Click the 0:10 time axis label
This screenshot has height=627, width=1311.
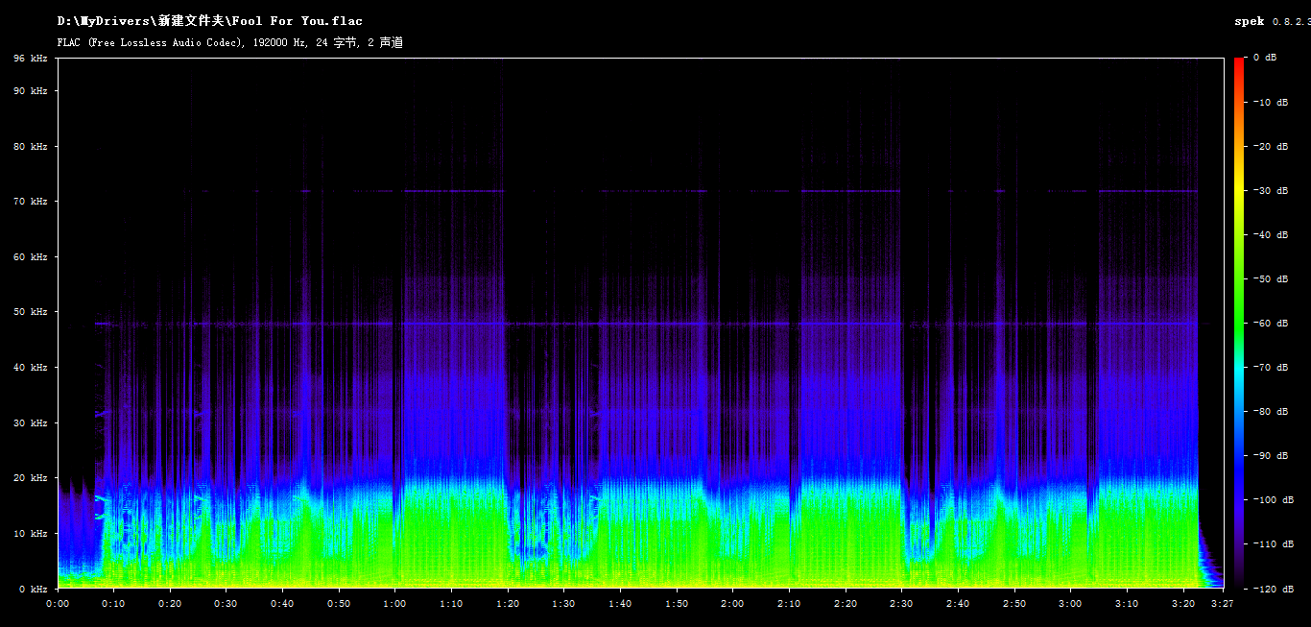click(x=113, y=604)
